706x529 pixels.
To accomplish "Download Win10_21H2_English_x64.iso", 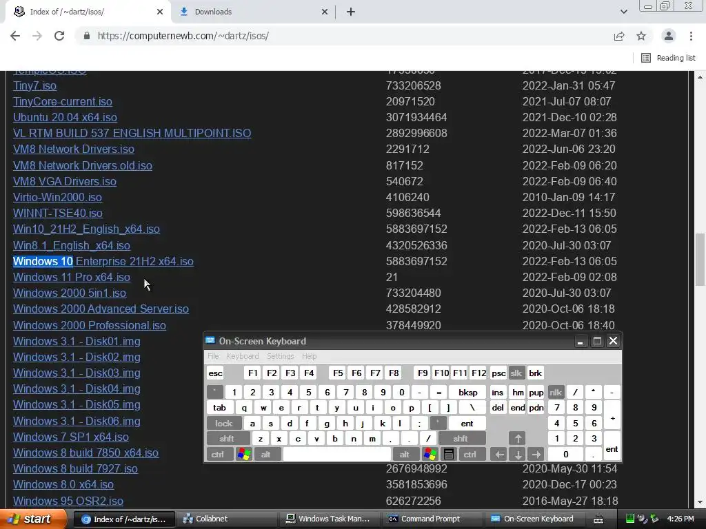I will pyautogui.click(x=86, y=229).
